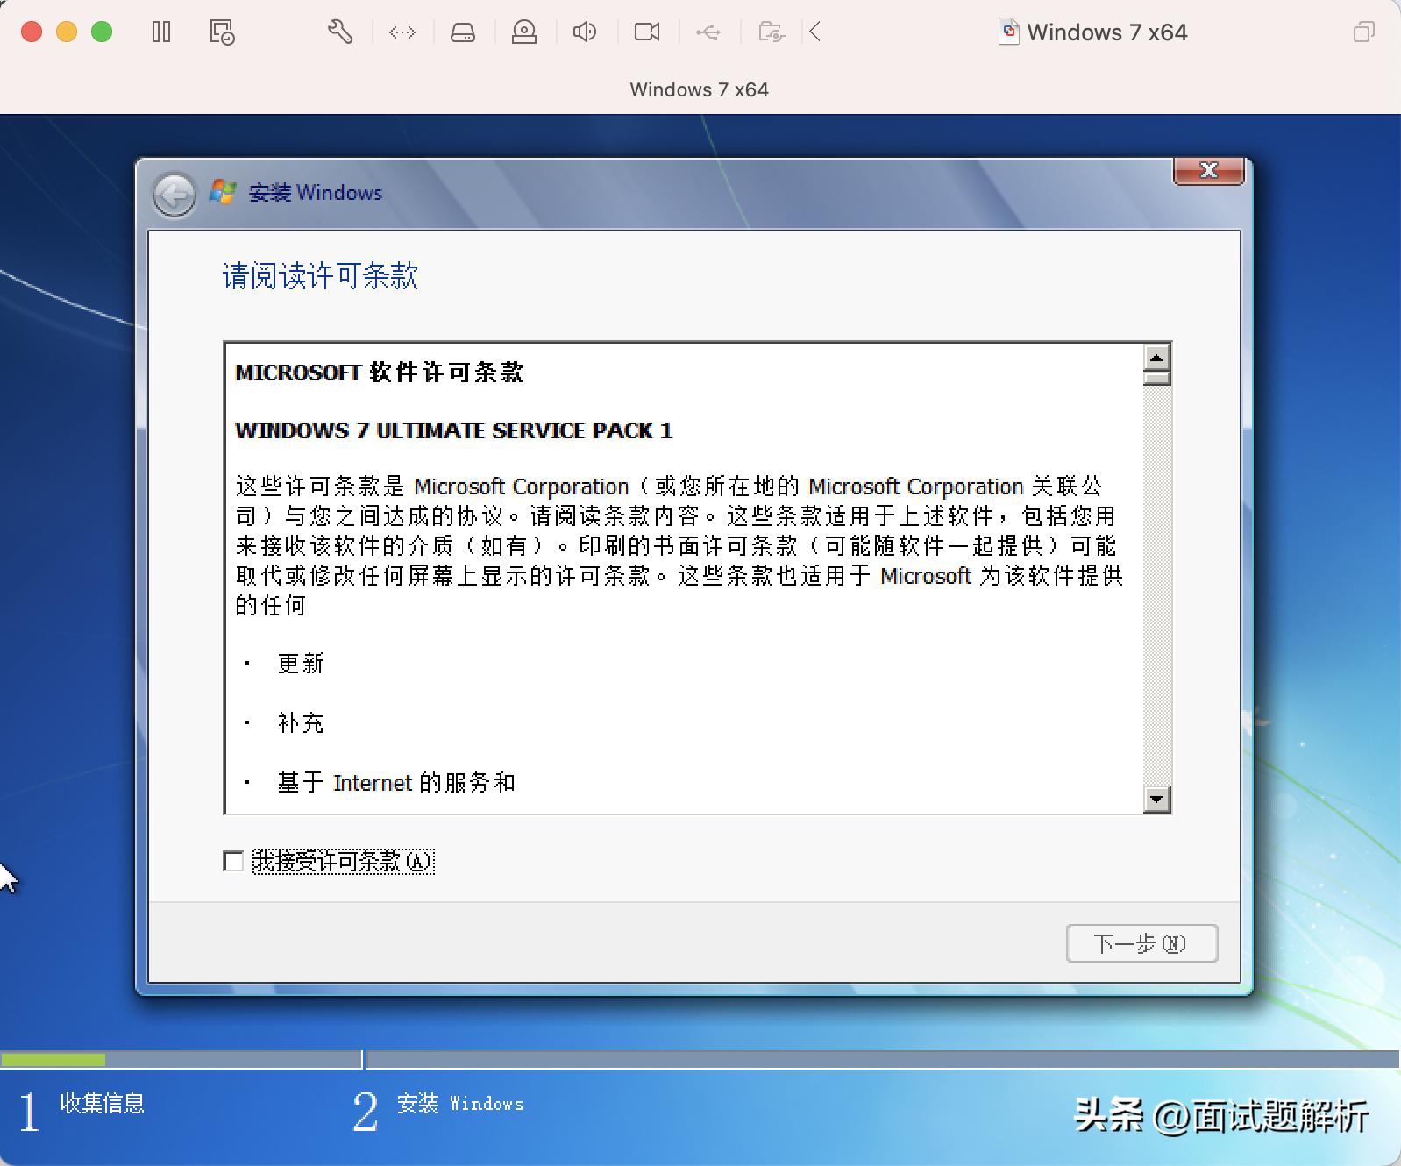This screenshot has width=1401, height=1166.
Task: Open the USB devices icon
Action: pyautogui.click(x=708, y=32)
